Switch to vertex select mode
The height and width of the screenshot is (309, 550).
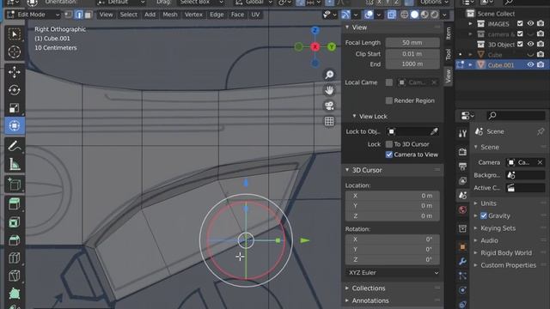[69, 15]
